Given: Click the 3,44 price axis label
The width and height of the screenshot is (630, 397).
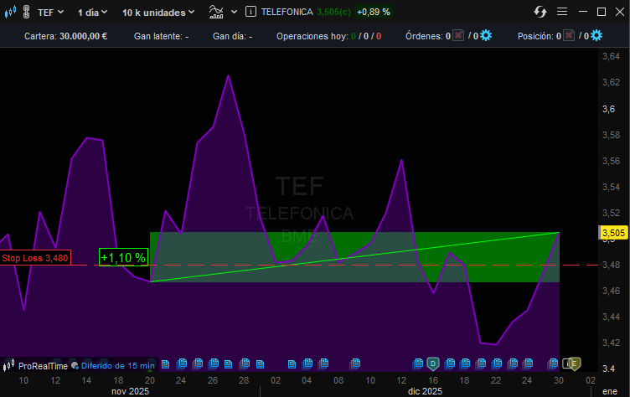Looking at the screenshot, I should [611, 317].
